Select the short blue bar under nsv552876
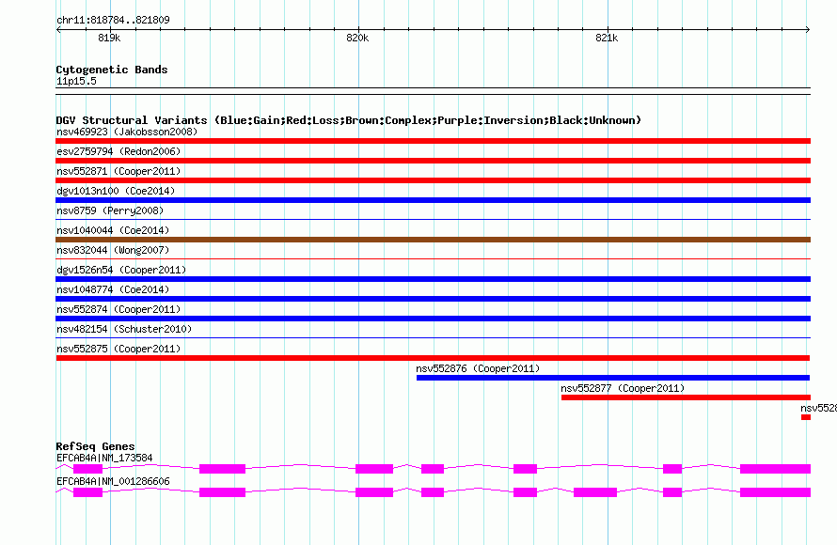 [x=613, y=378]
